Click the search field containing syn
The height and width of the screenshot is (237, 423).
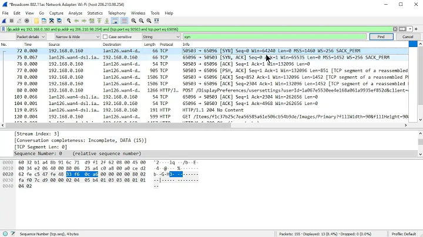pyautogui.click(x=274, y=36)
